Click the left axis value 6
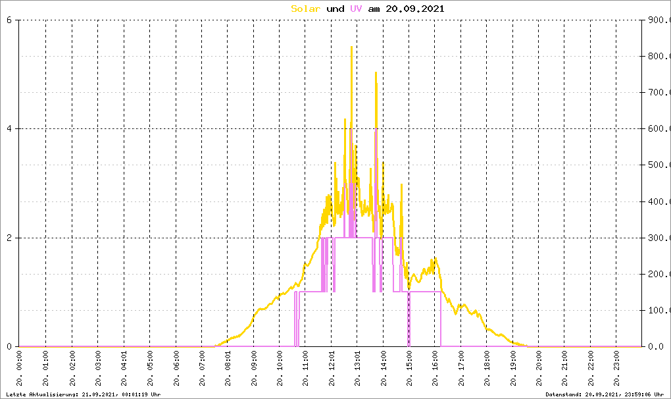This screenshot has width=671, height=399. [x=9, y=20]
